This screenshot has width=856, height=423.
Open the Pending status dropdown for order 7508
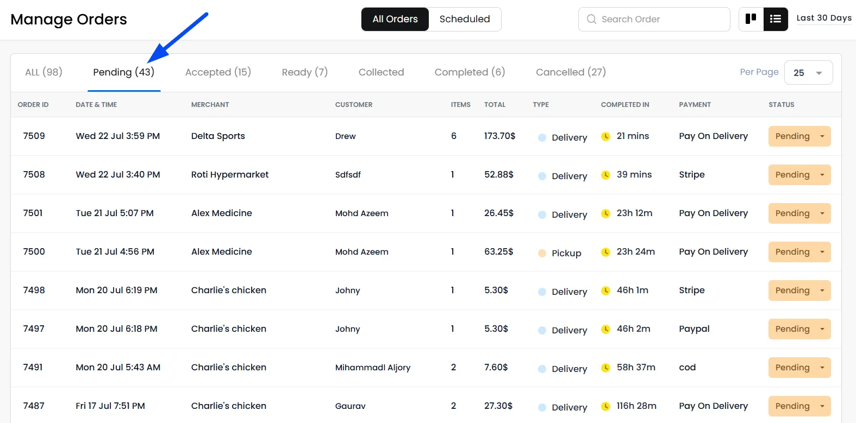coord(799,175)
